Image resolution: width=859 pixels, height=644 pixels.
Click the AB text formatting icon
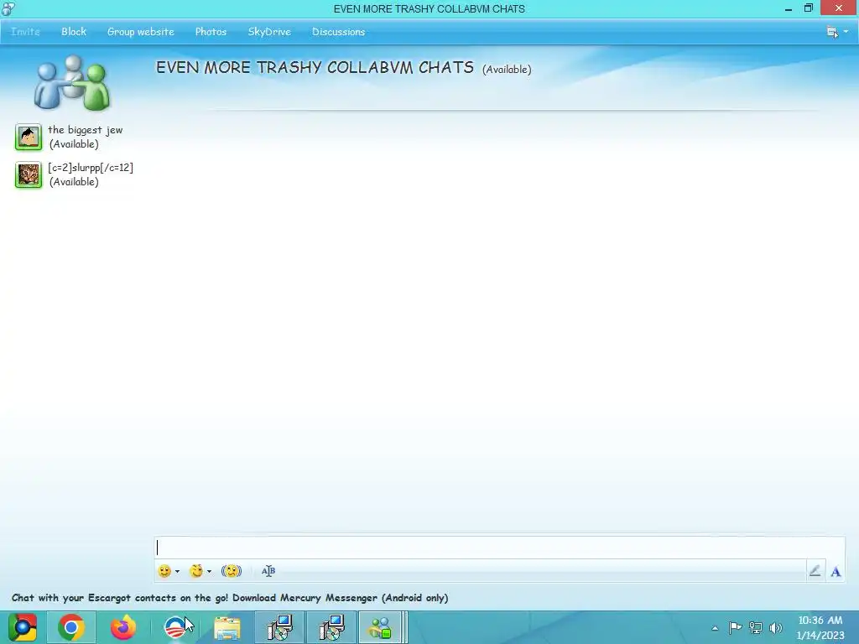click(x=268, y=571)
